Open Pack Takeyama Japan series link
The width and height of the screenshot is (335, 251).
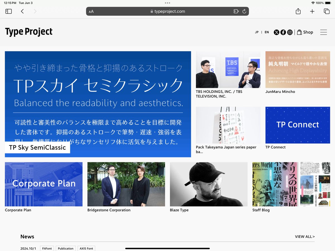(x=226, y=149)
